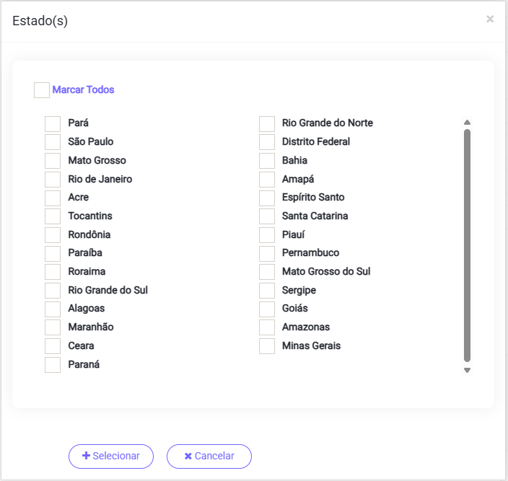Viewport: 508px width, 481px height.
Task: Check the Mato Grosso do Sul box
Action: point(267,272)
